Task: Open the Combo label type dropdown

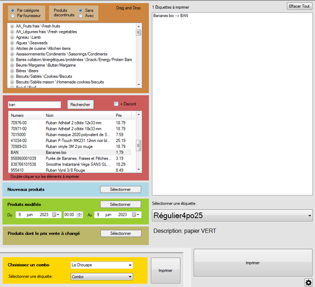Action: click(102, 276)
